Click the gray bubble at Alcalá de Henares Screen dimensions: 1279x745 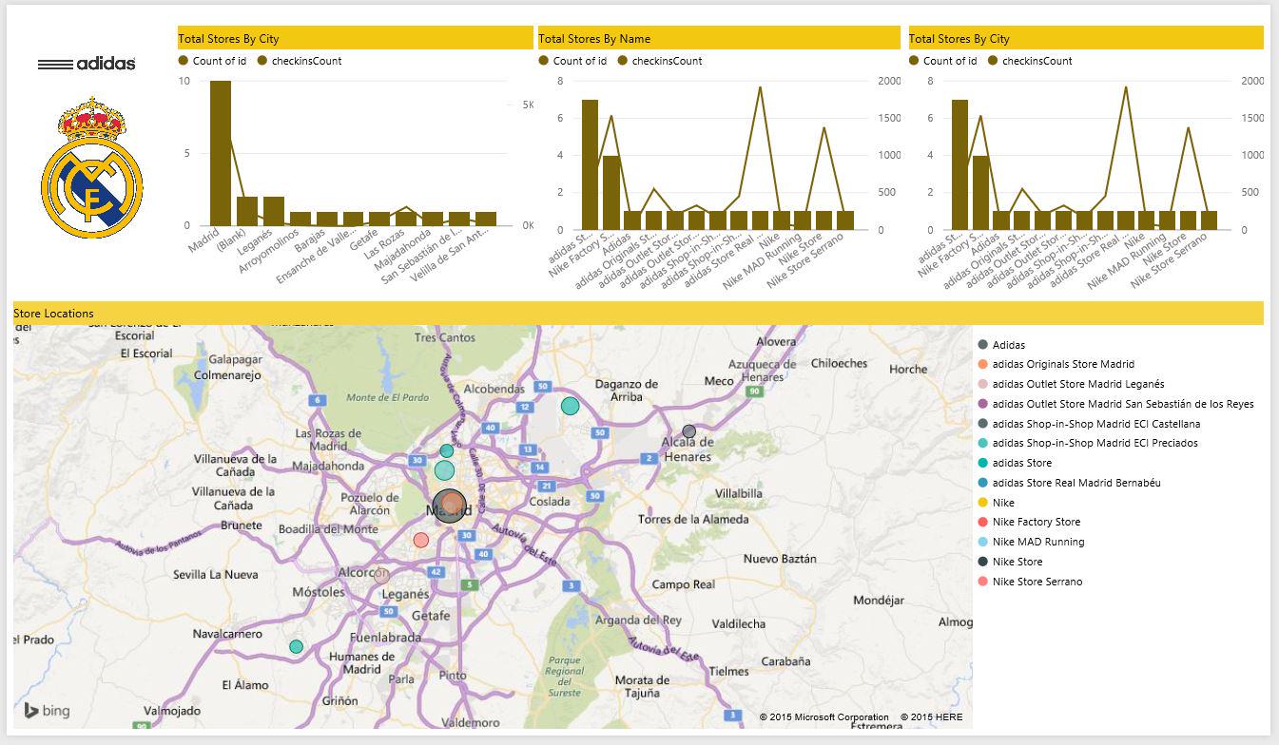[x=689, y=431]
